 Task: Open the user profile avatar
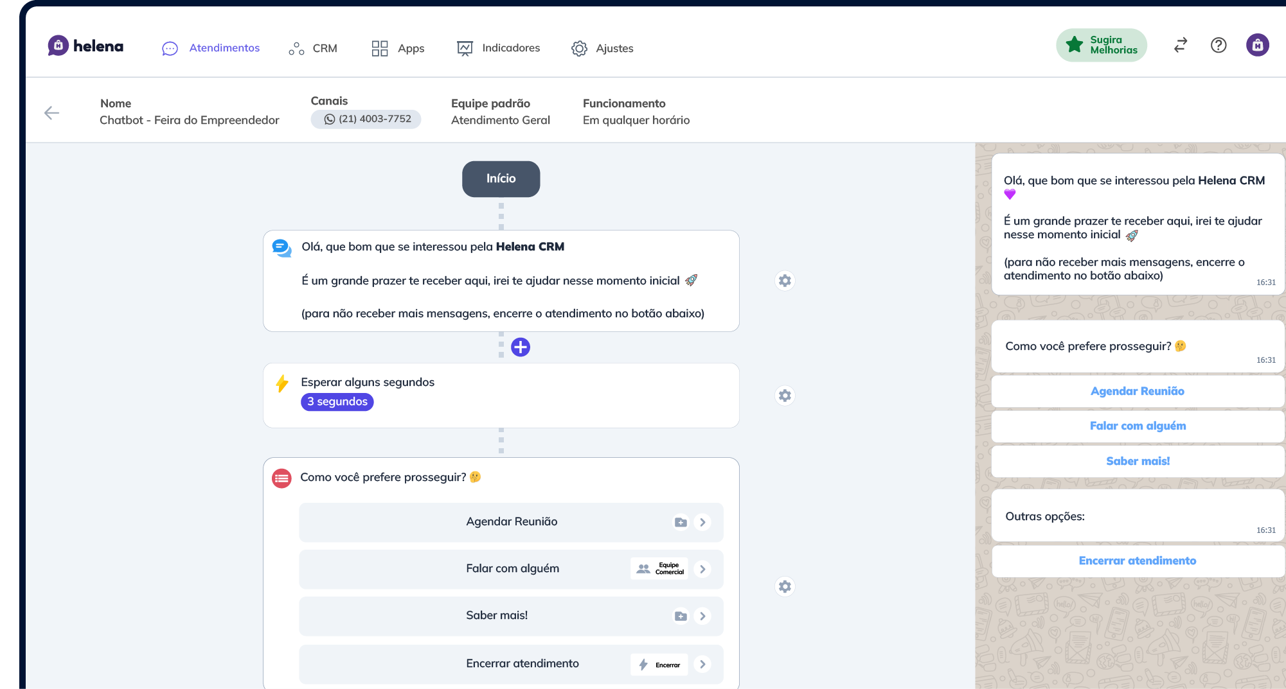[1258, 45]
